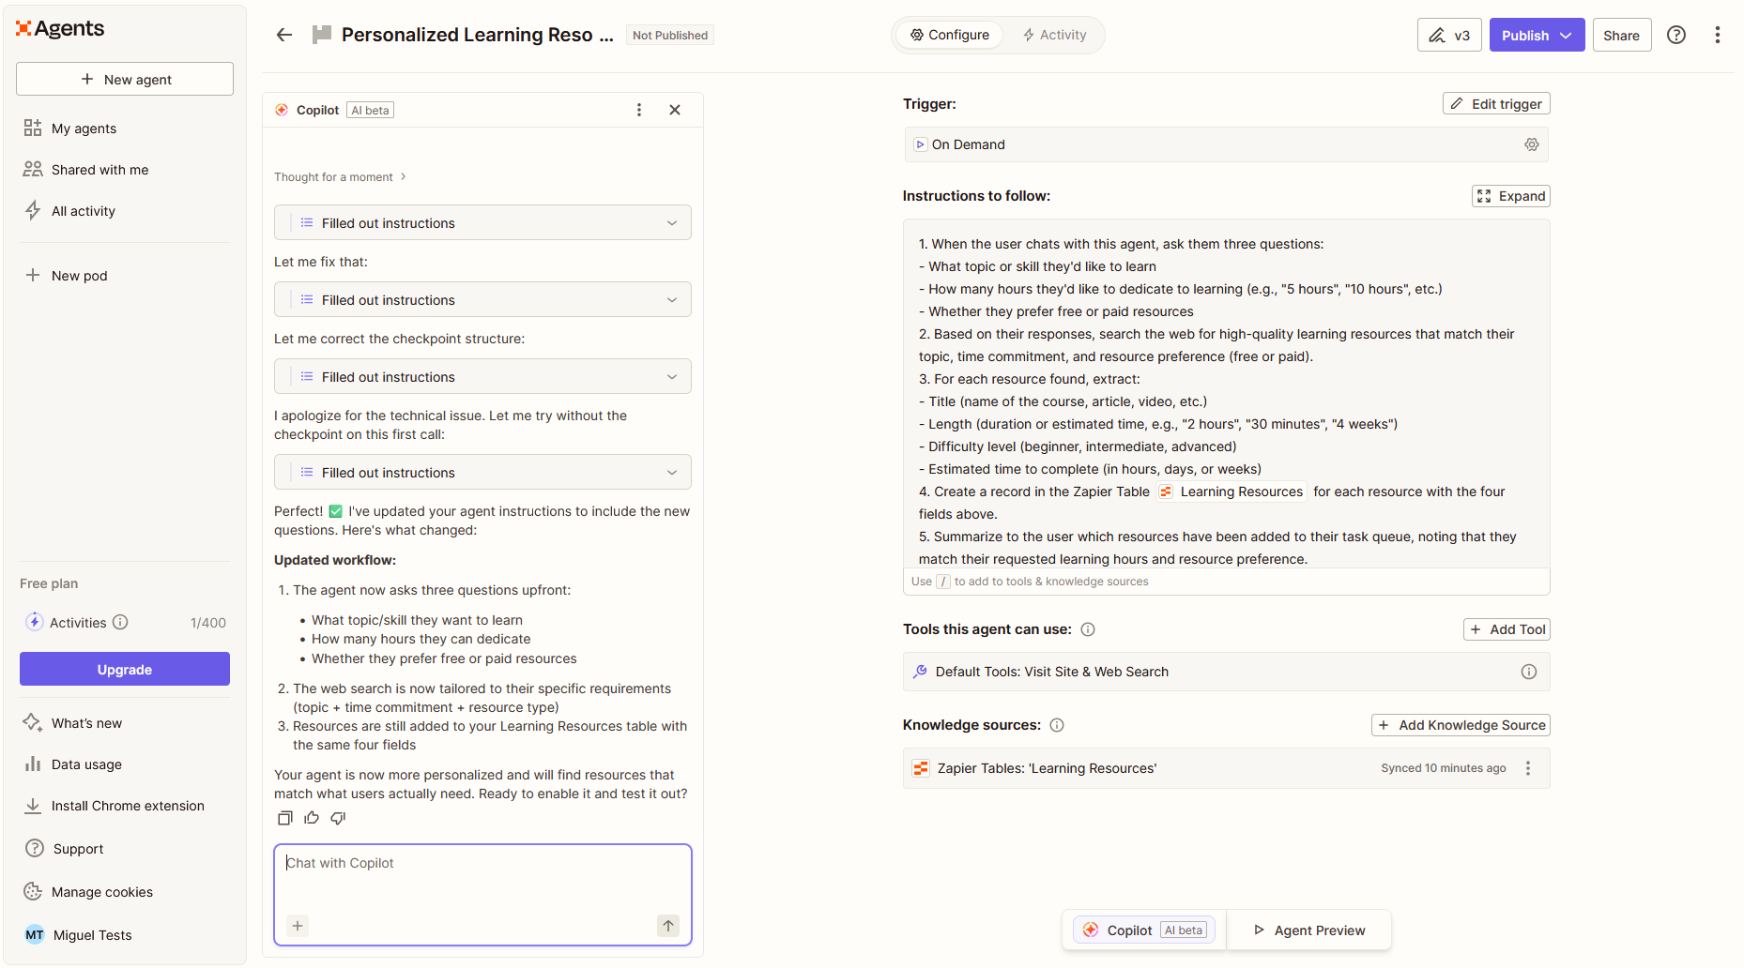The height and width of the screenshot is (968, 1744).
Task: Give thumbs down on Copilot's reply
Action: 337,818
